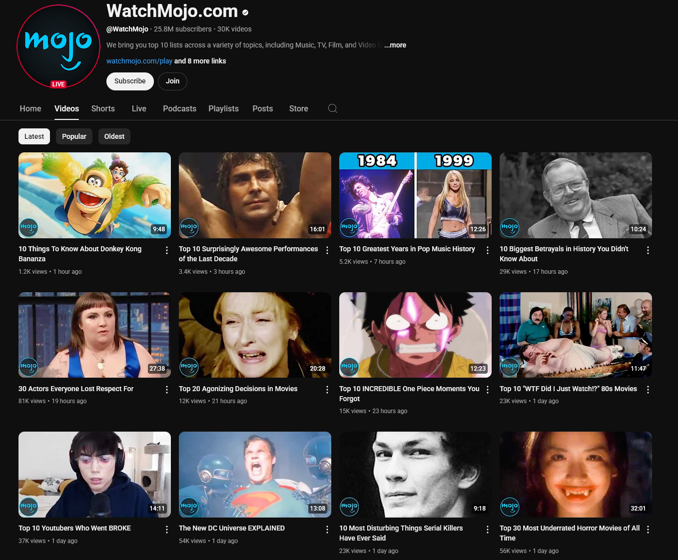The image size is (678, 560).
Task: Play the 14:11 Youtubers broke thumbnail
Action: (x=94, y=475)
